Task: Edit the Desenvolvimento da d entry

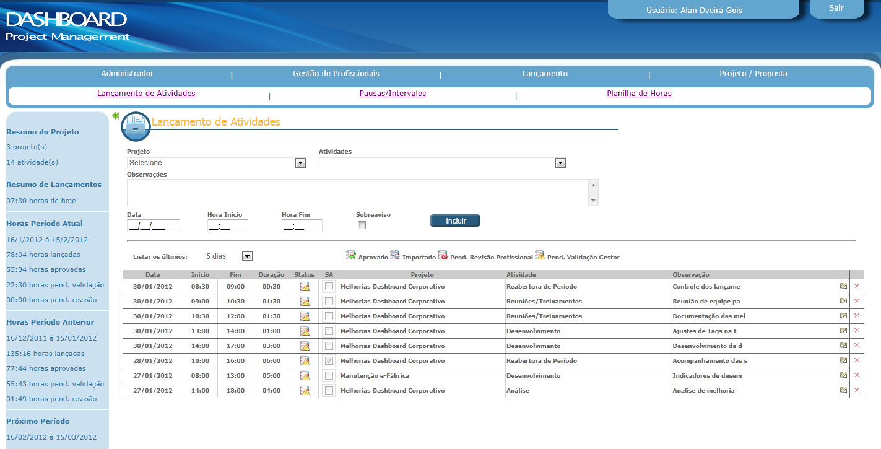Action: [x=843, y=346]
